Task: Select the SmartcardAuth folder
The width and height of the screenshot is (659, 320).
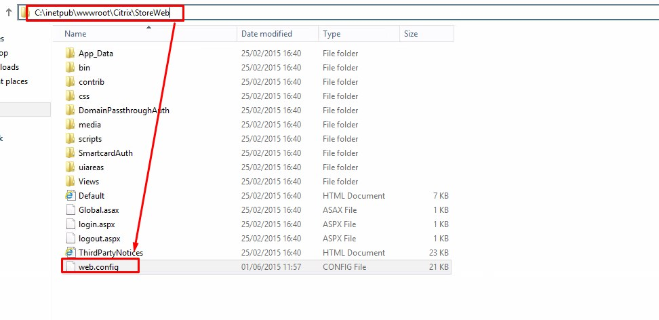Action: (x=105, y=153)
